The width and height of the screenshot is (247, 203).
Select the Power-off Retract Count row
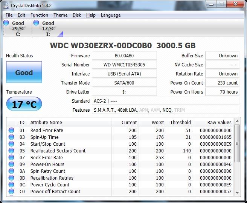pos(120,191)
